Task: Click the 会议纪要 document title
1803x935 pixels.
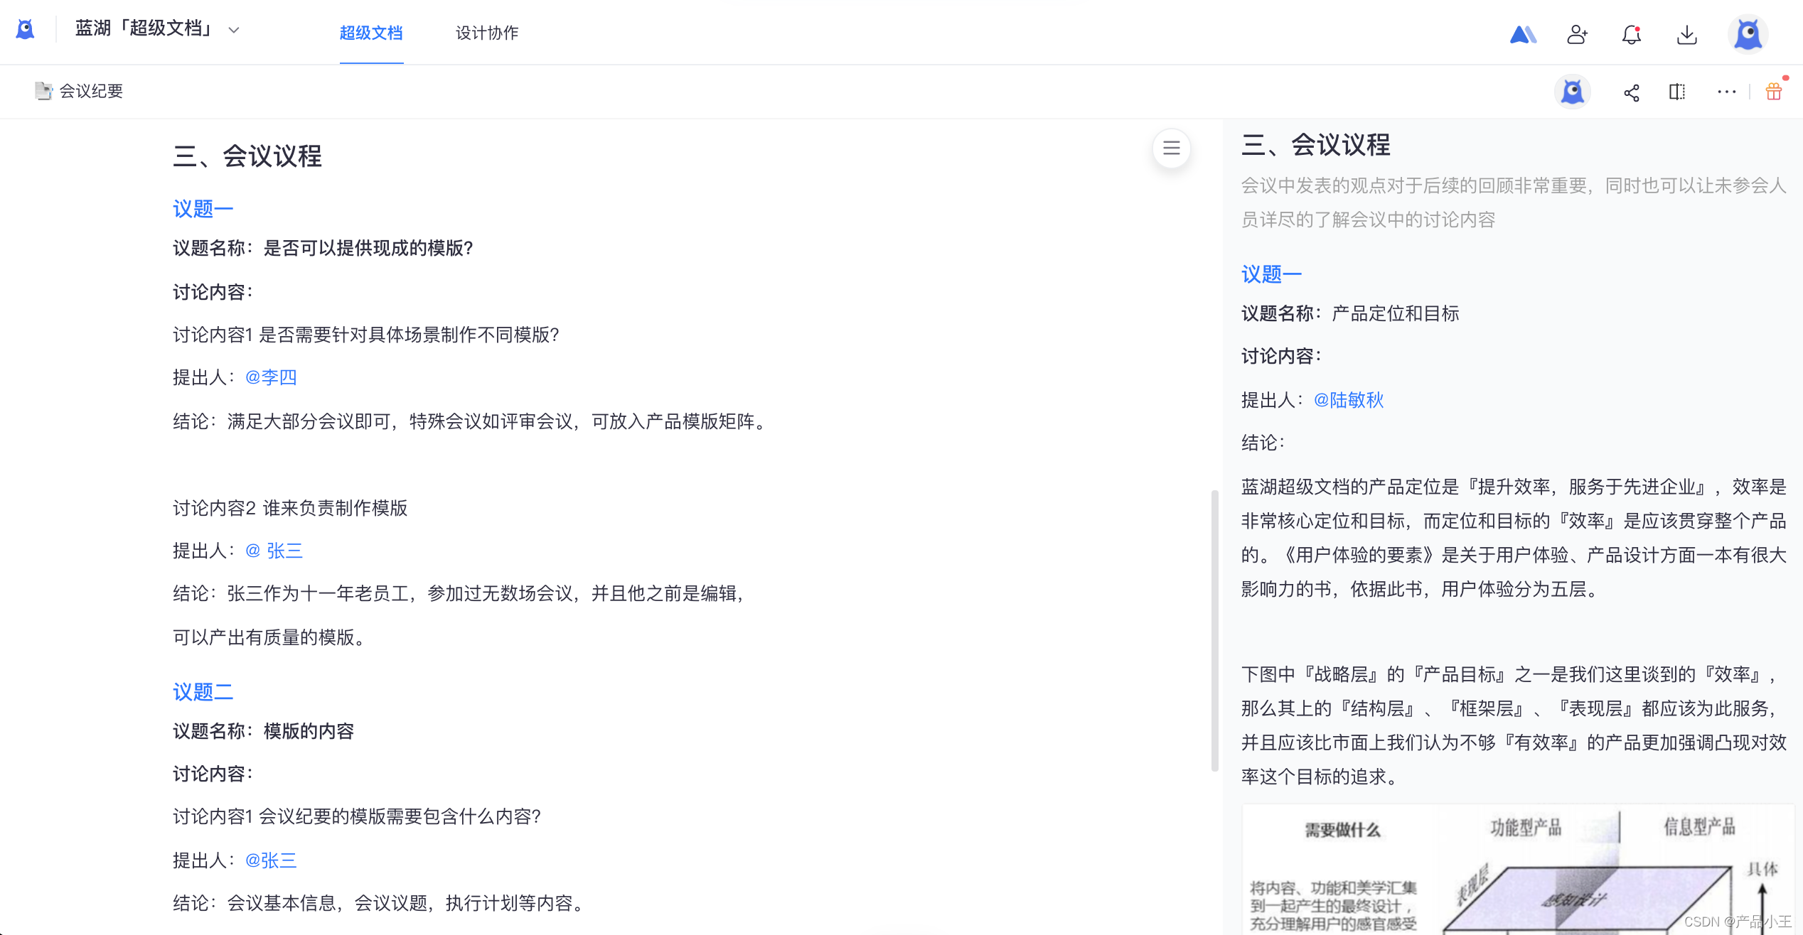Action: (x=90, y=91)
